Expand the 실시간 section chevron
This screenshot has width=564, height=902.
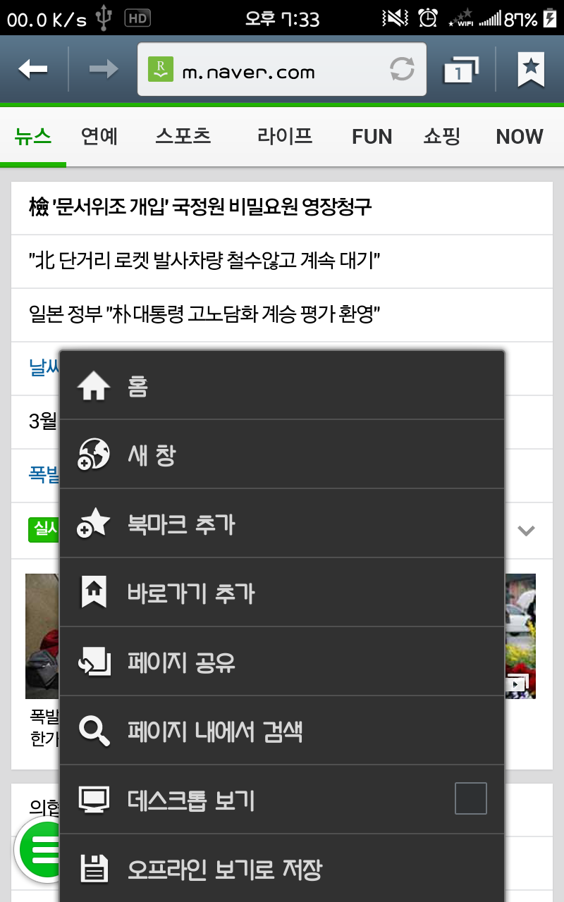(x=526, y=531)
